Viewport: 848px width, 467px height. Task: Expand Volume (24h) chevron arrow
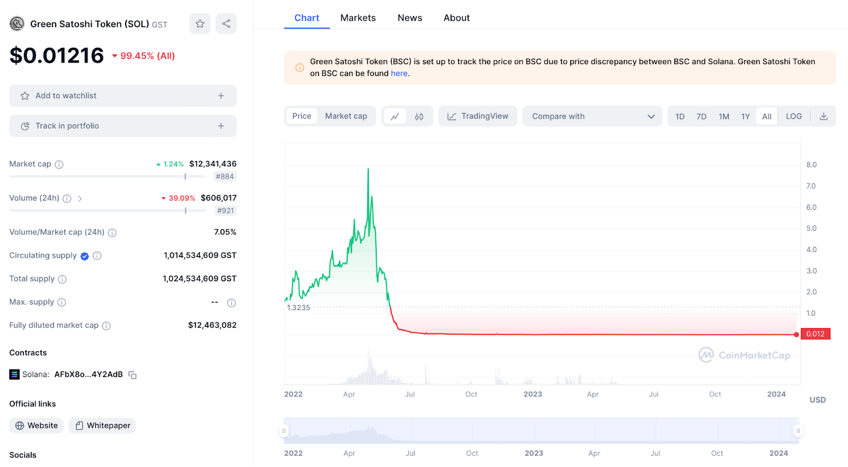coord(80,198)
